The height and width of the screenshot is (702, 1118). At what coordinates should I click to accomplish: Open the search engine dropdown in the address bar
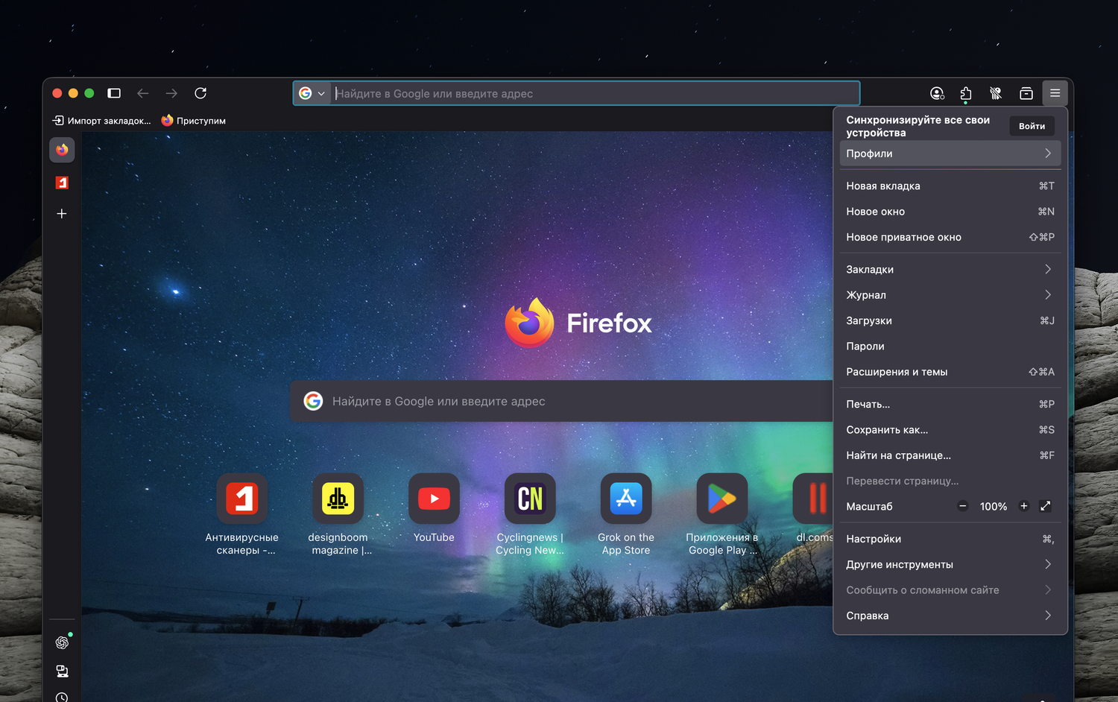pyautogui.click(x=312, y=93)
